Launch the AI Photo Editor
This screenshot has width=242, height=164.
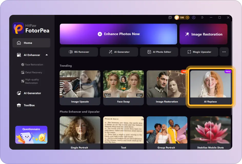[x=159, y=52]
